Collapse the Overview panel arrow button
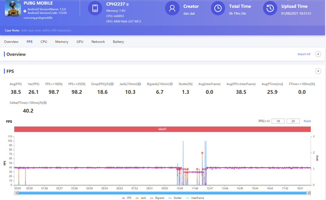 coord(318,54)
